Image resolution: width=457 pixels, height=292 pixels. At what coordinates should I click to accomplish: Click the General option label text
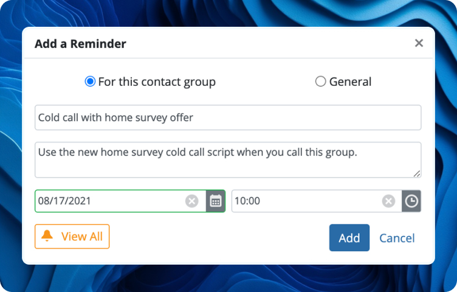[350, 82]
